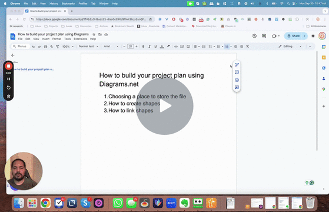Toggle Bold formatting
Image resolution: width=329 pixels, height=212 pixels.
143,47
